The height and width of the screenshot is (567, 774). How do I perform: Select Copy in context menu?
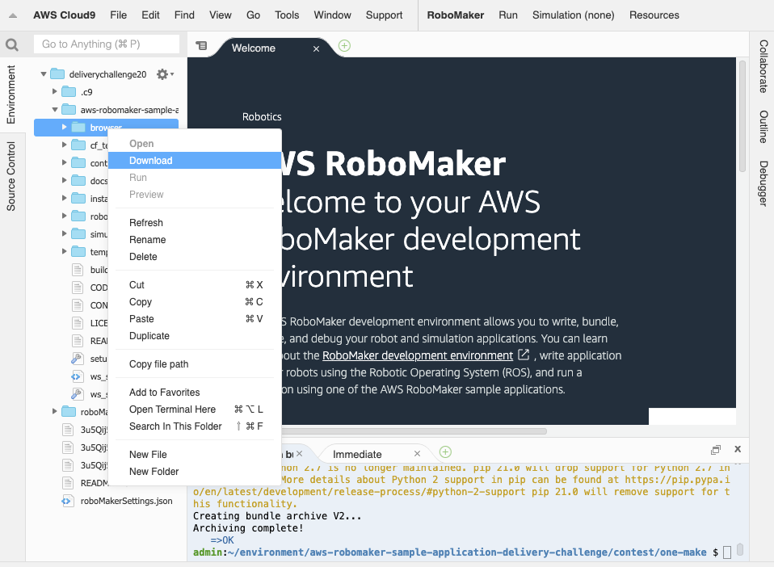click(x=195, y=301)
